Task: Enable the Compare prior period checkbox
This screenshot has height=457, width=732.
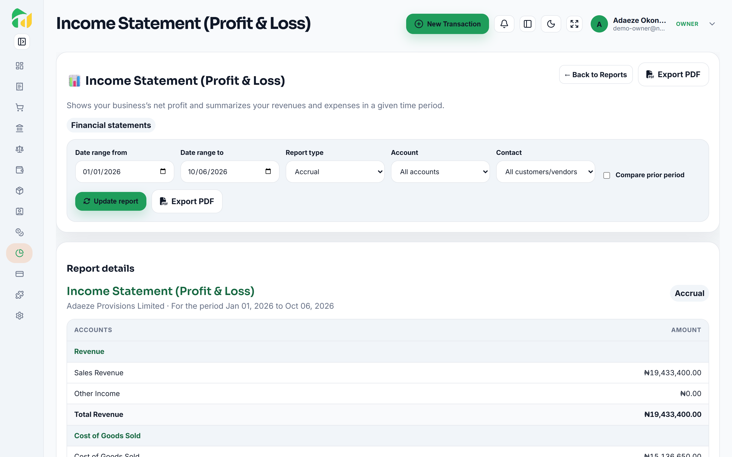Action: (606, 175)
